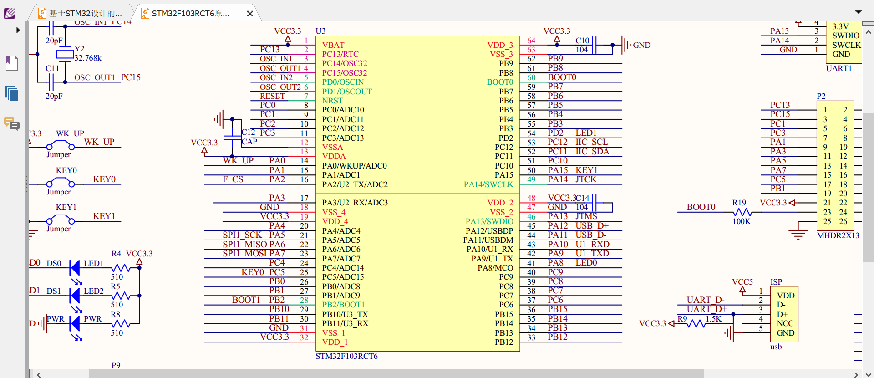
Task: Open the bookmarks panel icon
Action: tap(12, 63)
